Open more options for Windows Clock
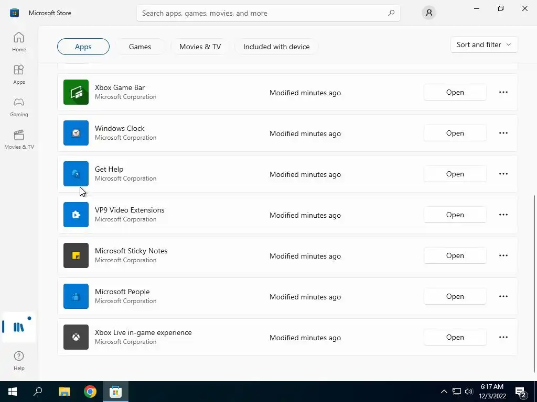This screenshot has width=537, height=402. pos(503,133)
